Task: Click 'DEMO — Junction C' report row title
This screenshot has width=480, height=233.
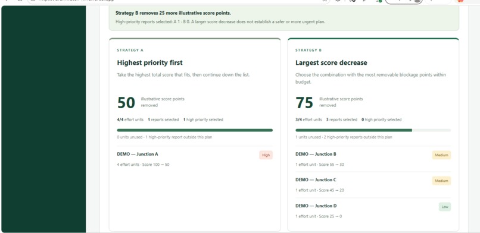Action: click(316, 180)
